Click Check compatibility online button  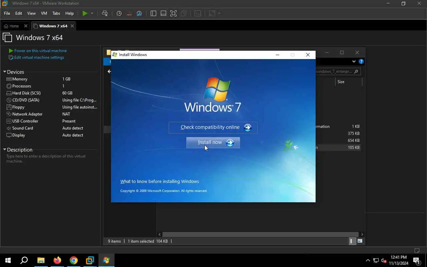[x=213, y=127]
